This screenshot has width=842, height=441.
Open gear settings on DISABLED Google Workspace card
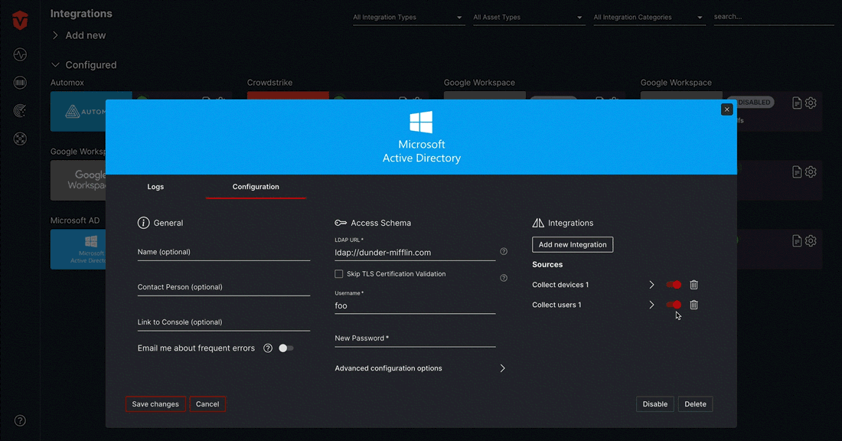point(811,103)
